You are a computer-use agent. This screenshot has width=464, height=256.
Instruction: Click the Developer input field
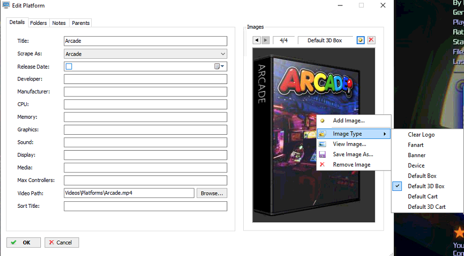(146, 79)
